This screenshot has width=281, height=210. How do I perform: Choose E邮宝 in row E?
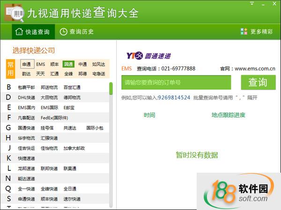coord(69,108)
